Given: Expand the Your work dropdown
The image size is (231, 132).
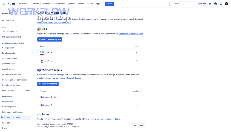Looking at the screenshot, I should coord(24,4).
